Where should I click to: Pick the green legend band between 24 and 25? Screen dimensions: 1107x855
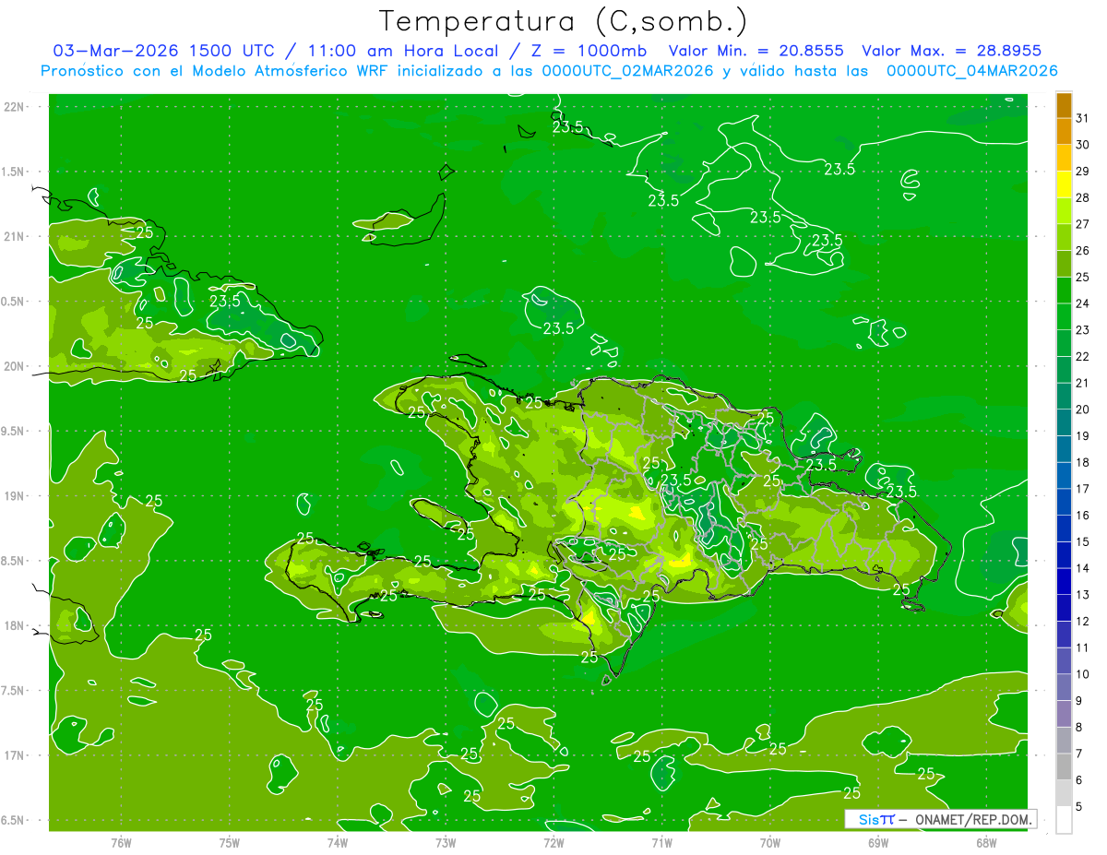[x=1064, y=290]
